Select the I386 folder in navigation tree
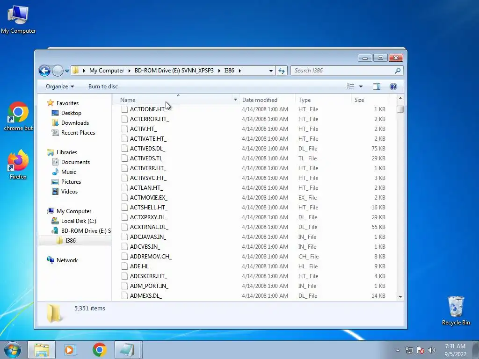Viewport: 479px width, 359px height. coord(71,241)
